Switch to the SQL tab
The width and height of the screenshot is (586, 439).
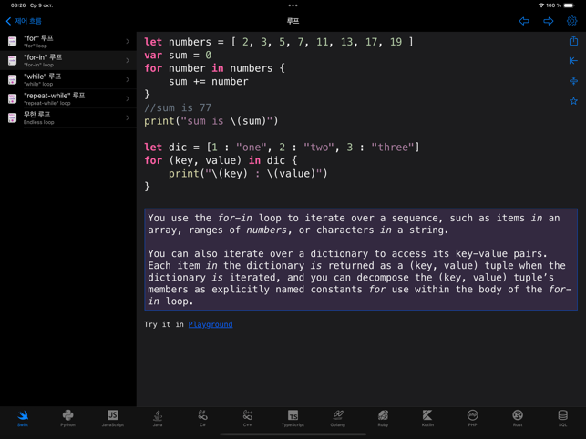point(562,418)
